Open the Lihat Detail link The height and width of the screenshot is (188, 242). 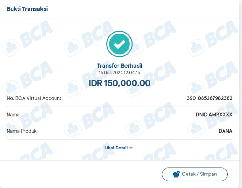116,148
